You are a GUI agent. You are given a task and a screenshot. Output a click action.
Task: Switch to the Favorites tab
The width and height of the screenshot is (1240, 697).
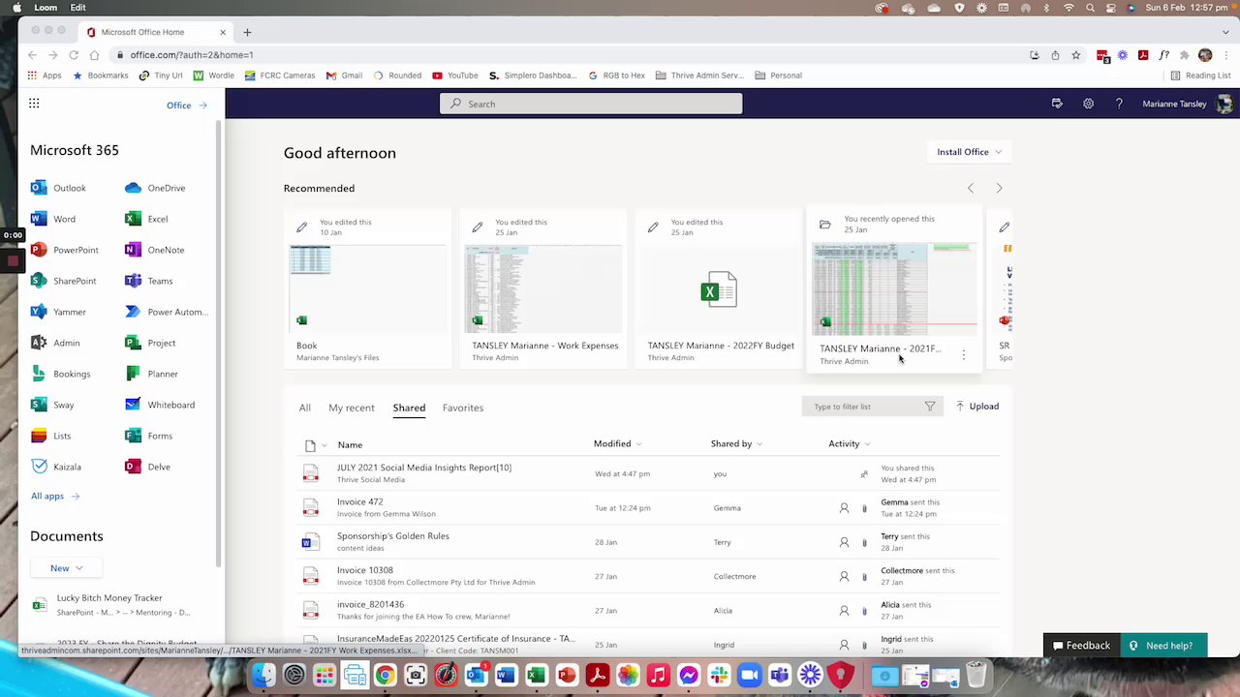pyautogui.click(x=463, y=408)
